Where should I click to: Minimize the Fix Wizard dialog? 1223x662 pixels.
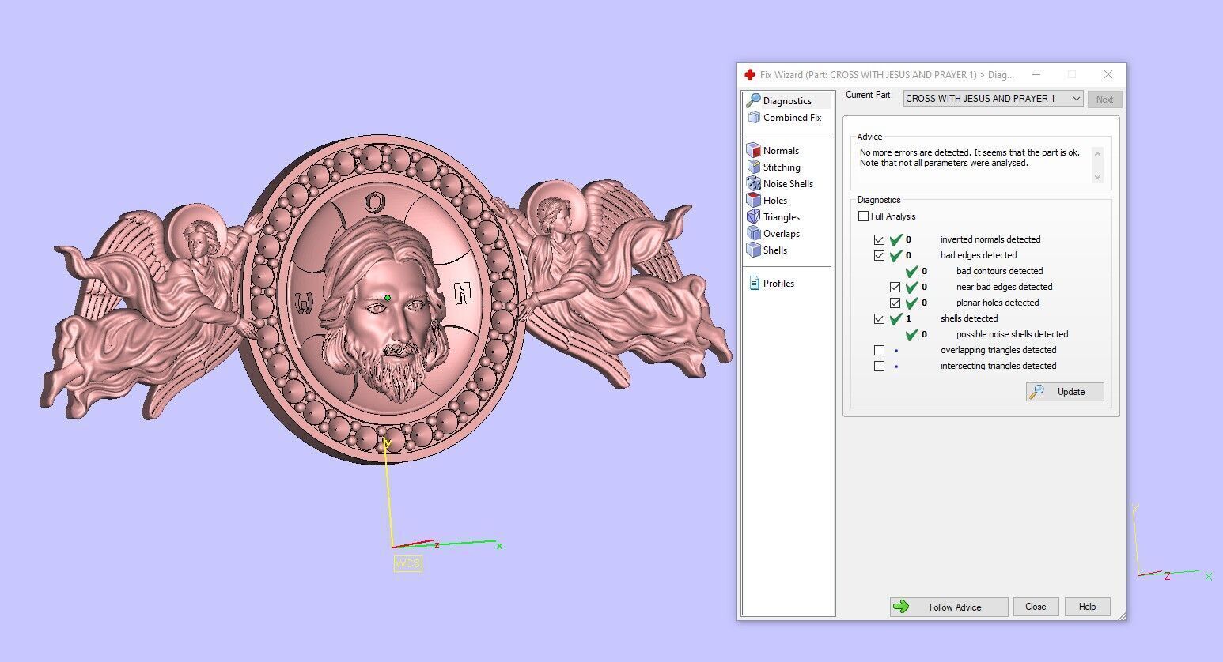click(1036, 74)
